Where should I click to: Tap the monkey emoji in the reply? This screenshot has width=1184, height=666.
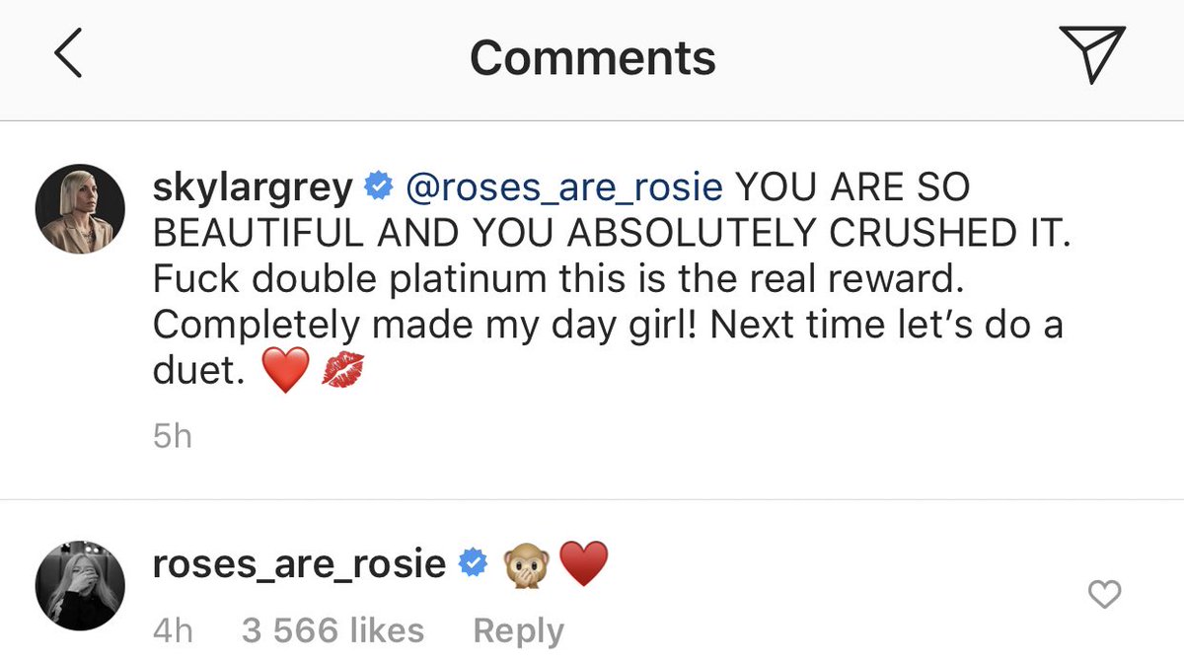(525, 563)
